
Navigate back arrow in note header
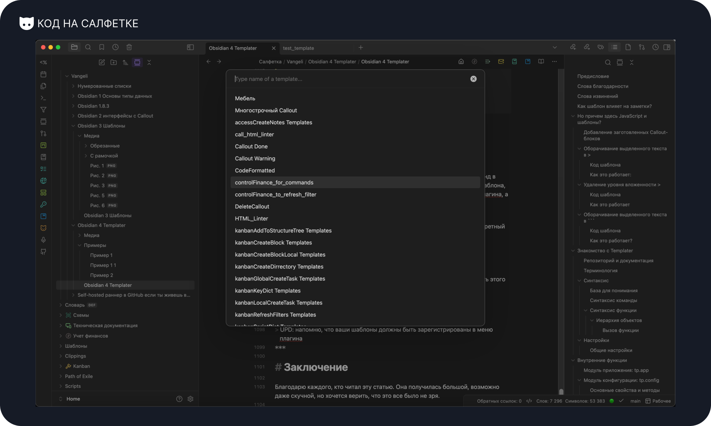(x=208, y=62)
